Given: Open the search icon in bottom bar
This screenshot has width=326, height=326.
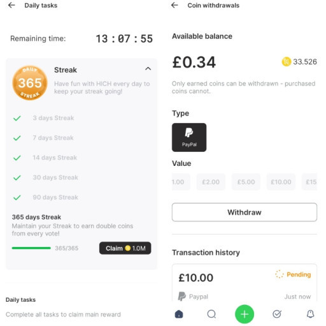Looking at the screenshot, I should click(x=211, y=314).
